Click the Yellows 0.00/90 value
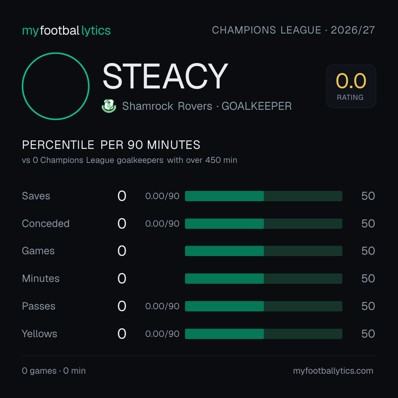The width and height of the screenshot is (398, 398). pyautogui.click(x=162, y=334)
